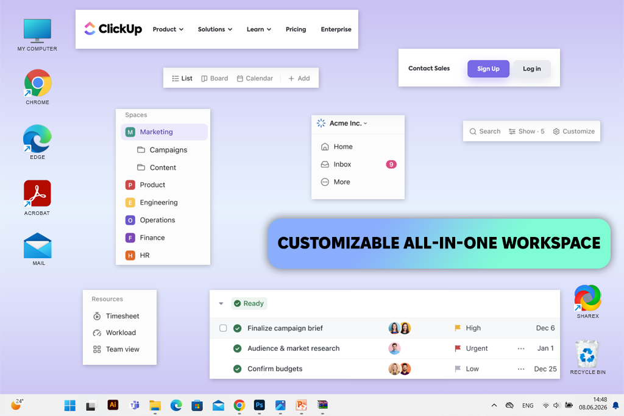Viewport: 624px width, 416px height.
Task: Expand the Solutions dropdown menu
Action: coord(215,29)
